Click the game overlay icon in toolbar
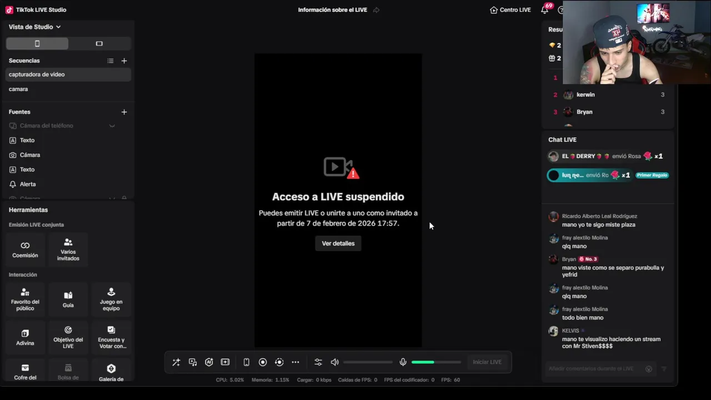The height and width of the screenshot is (400, 711). pyautogui.click(x=225, y=362)
